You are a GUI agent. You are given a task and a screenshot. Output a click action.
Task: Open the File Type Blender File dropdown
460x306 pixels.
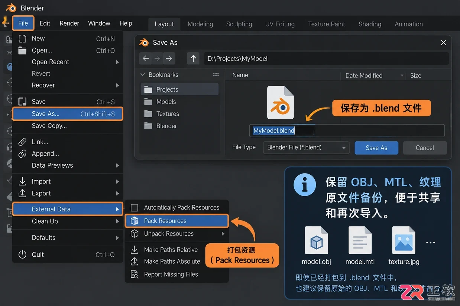point(306,148)
